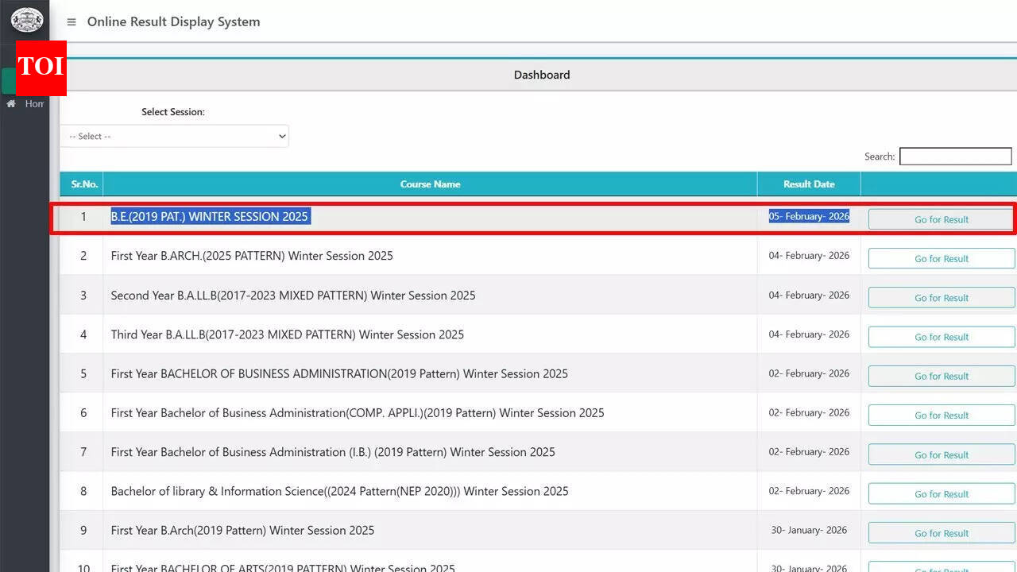The height and width of the screenshot is (572, 1017).
Task: Select the Home icon in the sidebar
Action: point(11,103)
